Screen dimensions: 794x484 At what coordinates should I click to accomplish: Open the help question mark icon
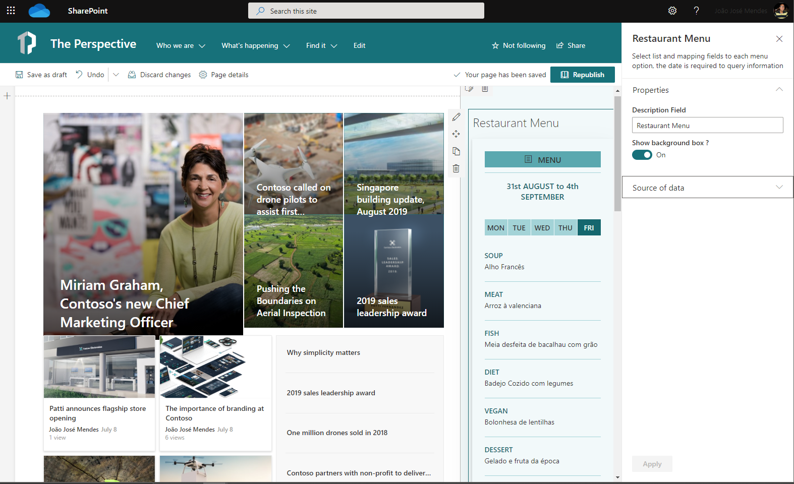click(696, 11)
